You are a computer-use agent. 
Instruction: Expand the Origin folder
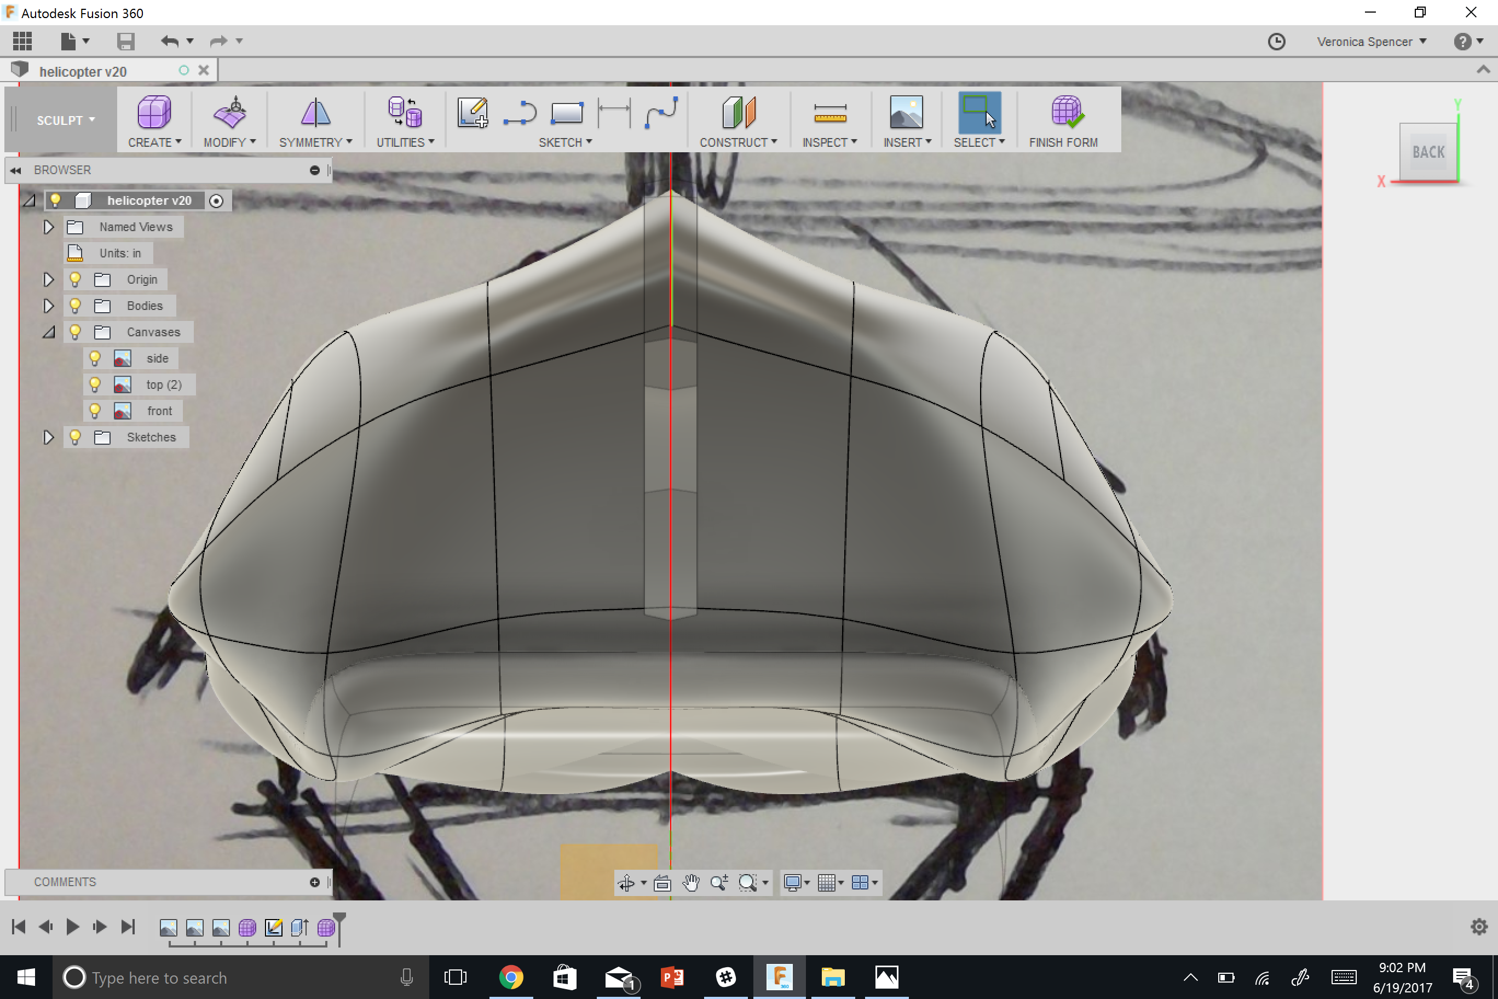click(x=48, y=279)
